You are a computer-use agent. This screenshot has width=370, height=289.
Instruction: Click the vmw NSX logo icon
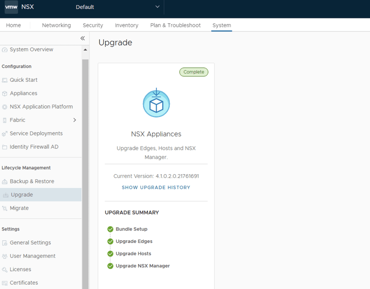click(x=11, y=7)
